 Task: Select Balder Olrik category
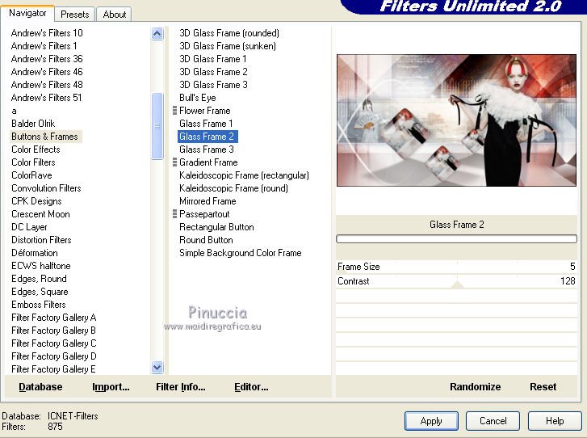point(33,124)
